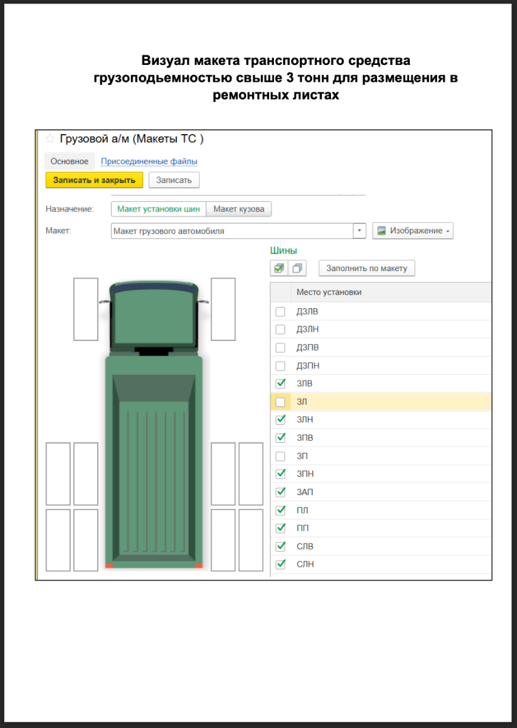Select Макет установки шин option
Screen dimensions: 517x728
[x=158, y=209]
